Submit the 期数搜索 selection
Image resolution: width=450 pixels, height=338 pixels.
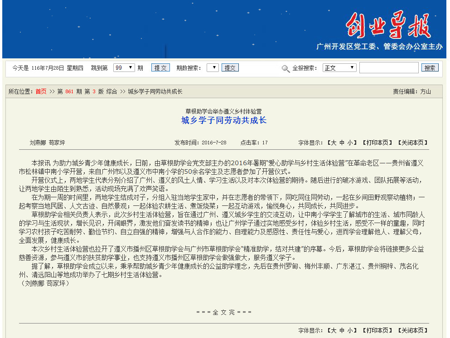230,68
